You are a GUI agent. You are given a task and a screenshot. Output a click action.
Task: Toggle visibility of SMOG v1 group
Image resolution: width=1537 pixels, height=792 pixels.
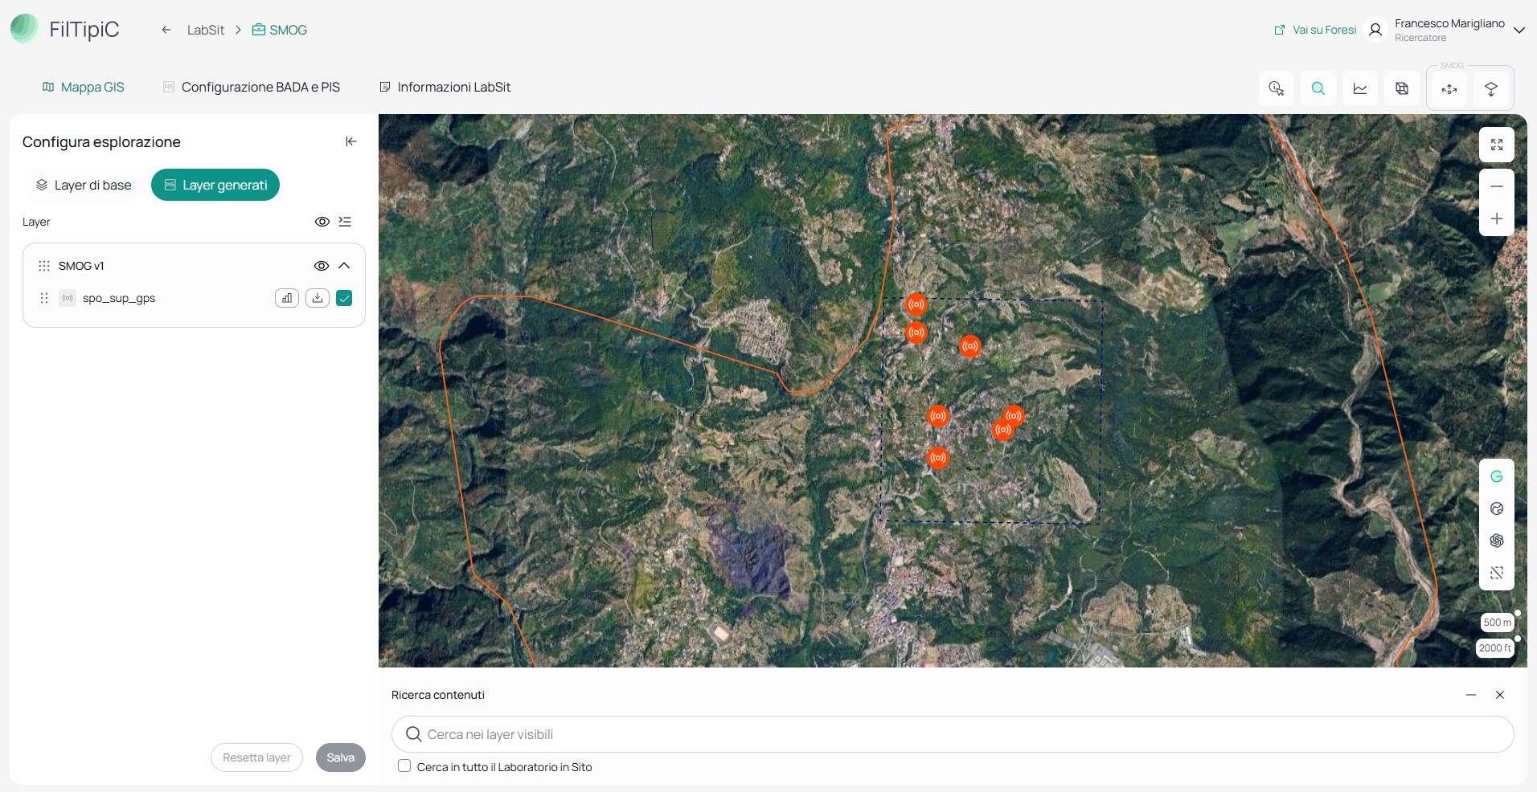click(x=322, y=266)
